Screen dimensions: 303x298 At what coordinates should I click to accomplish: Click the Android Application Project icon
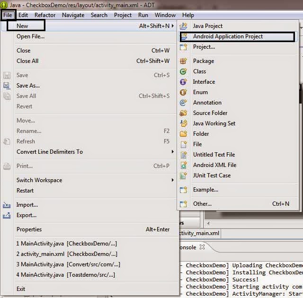point(184,36)
